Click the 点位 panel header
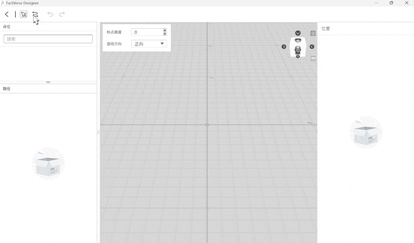This screenshot has width=414, height=243. click(x=6, y=27)
